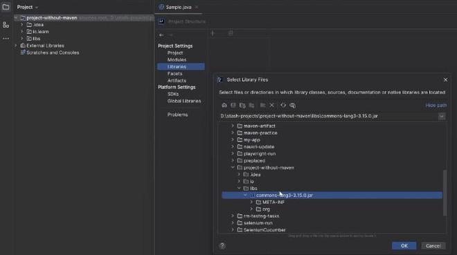Click Hide path link
The image size is (457, 255).
click(436, 105)
